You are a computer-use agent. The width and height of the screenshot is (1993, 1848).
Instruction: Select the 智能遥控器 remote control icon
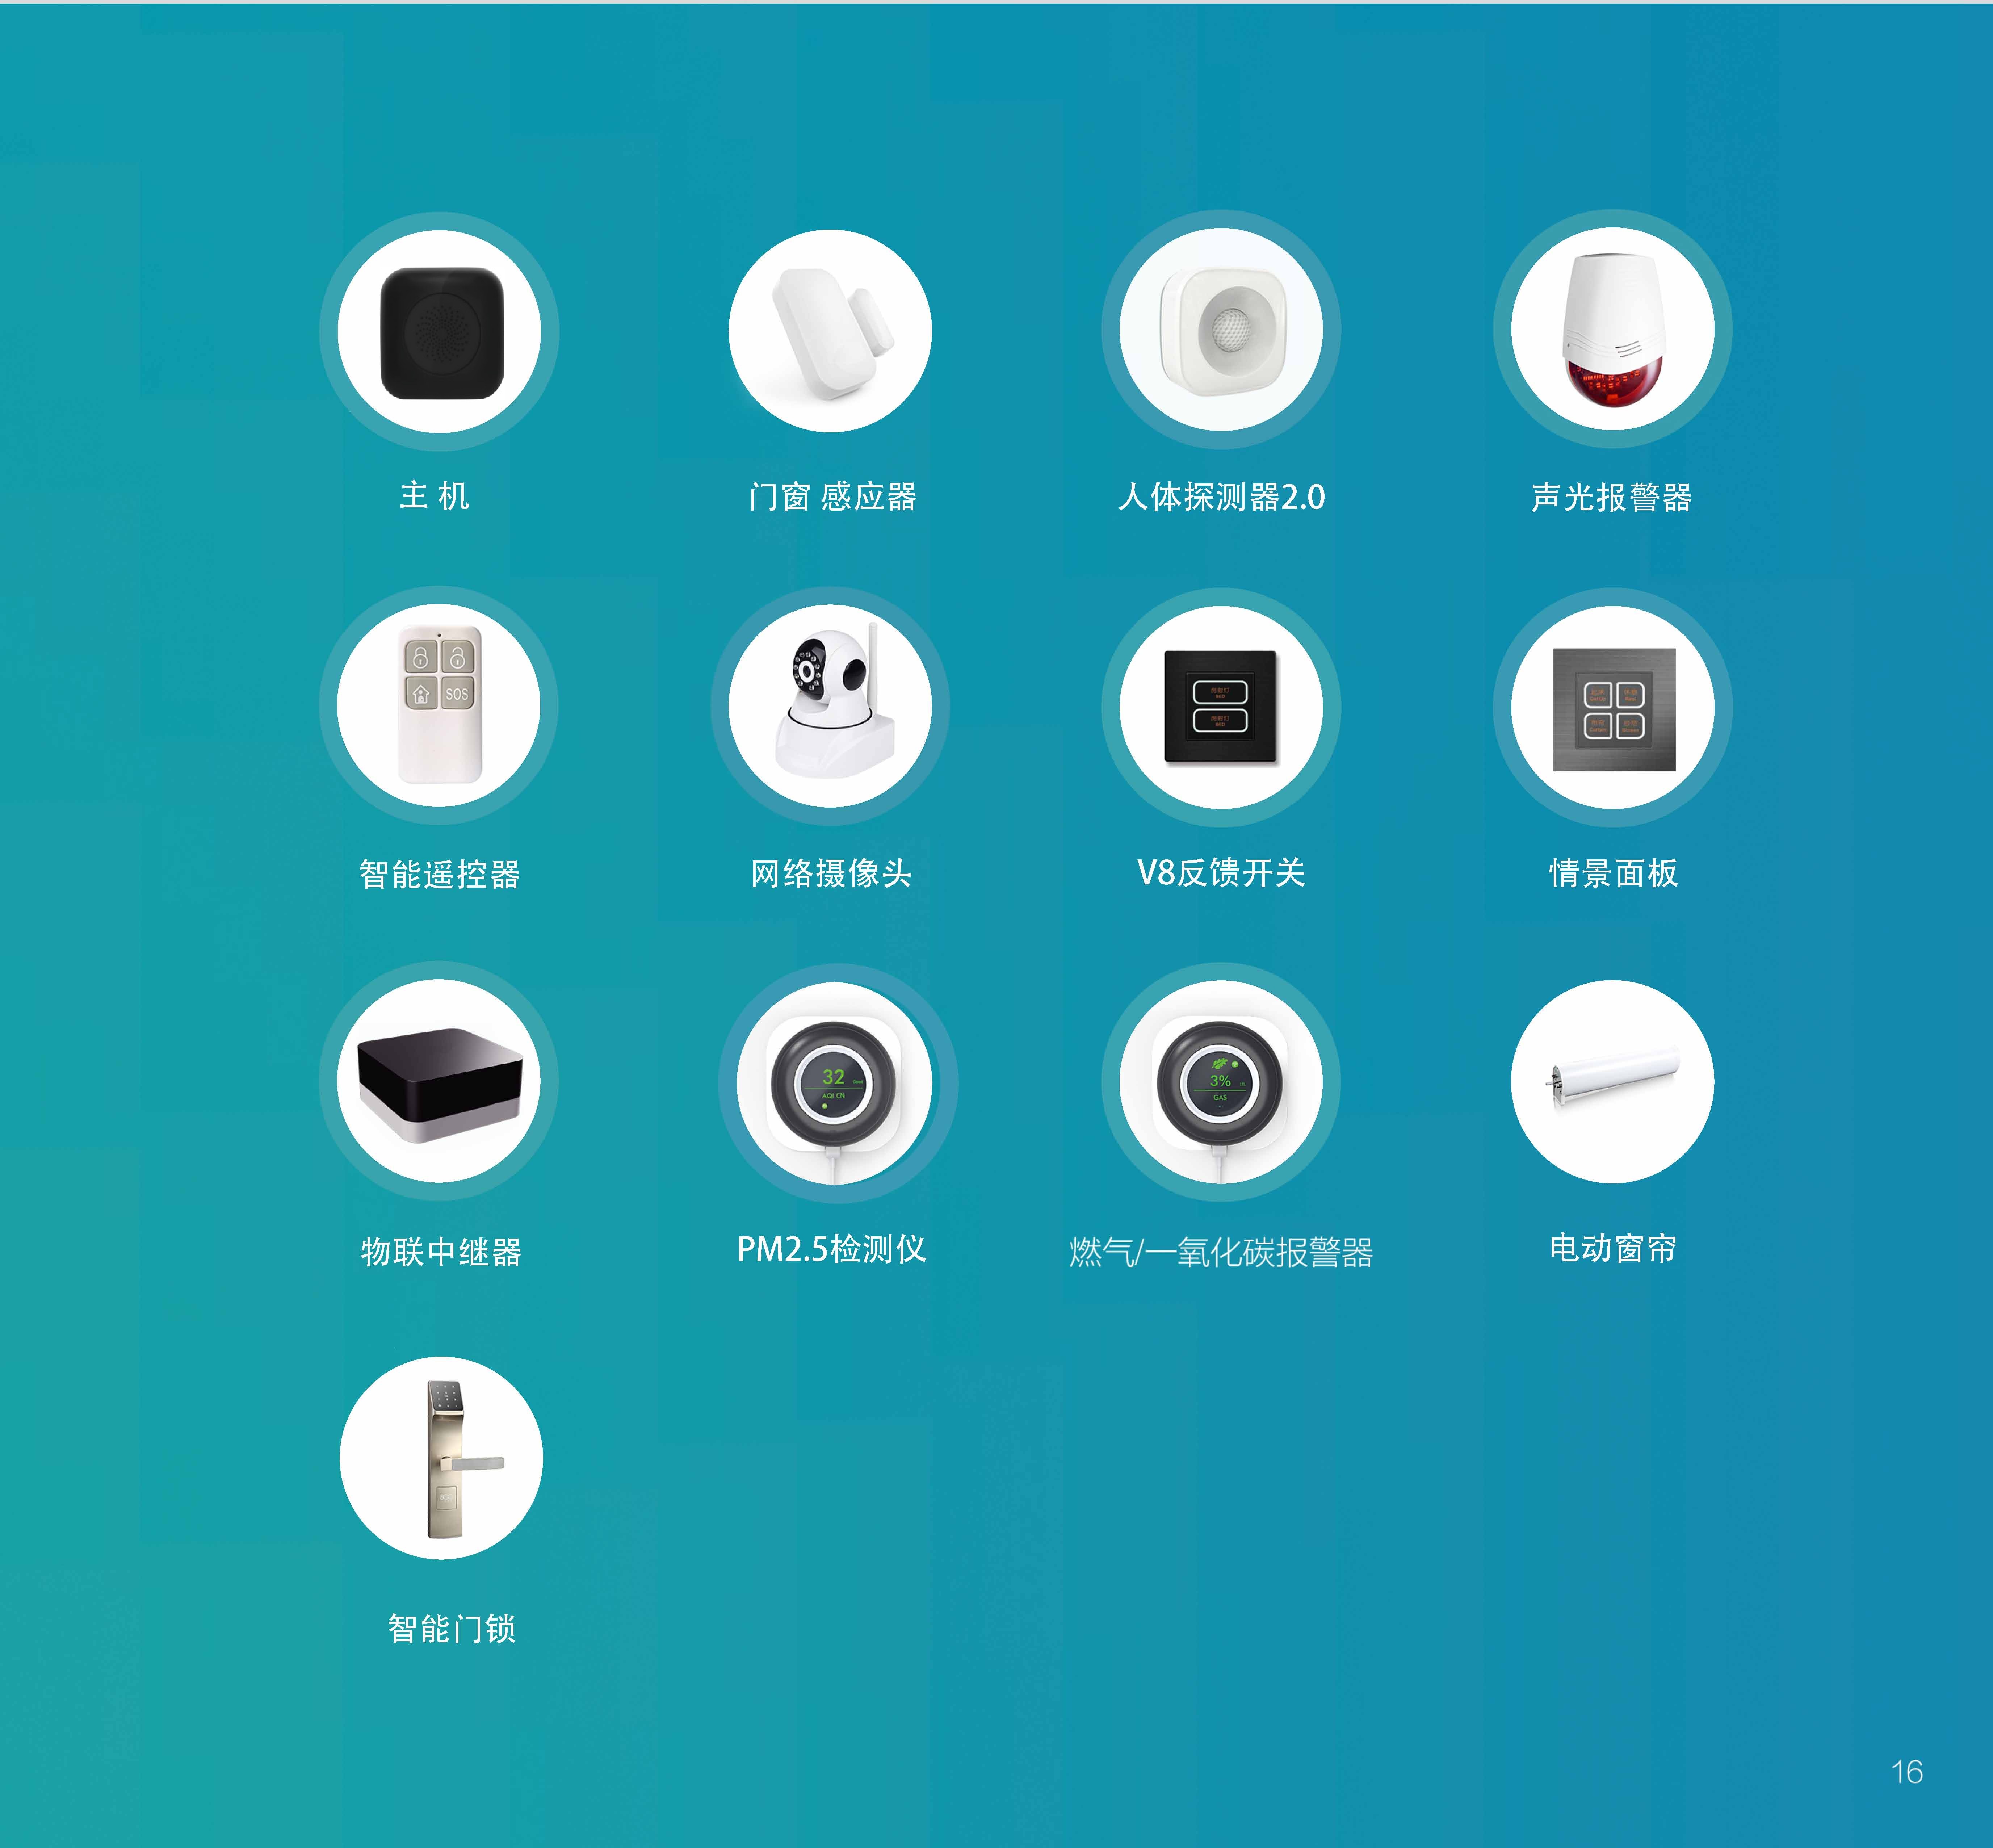[x=439, y=705]
